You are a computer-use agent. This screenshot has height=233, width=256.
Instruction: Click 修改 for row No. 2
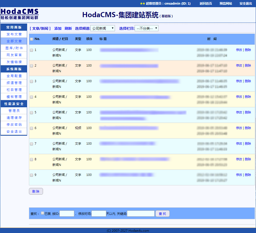239,66
